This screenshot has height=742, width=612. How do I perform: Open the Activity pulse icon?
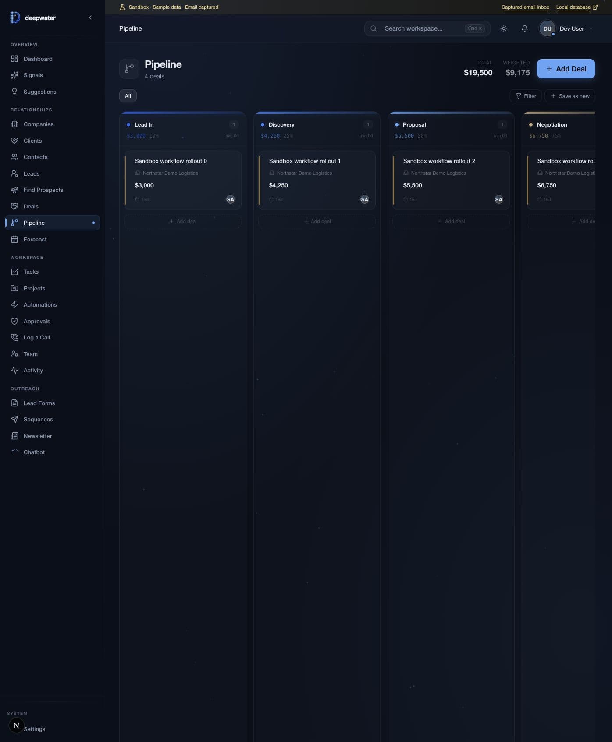(x=14, y=370)
